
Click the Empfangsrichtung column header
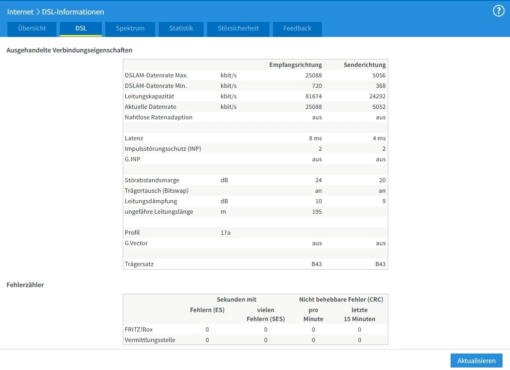(295, 65)
